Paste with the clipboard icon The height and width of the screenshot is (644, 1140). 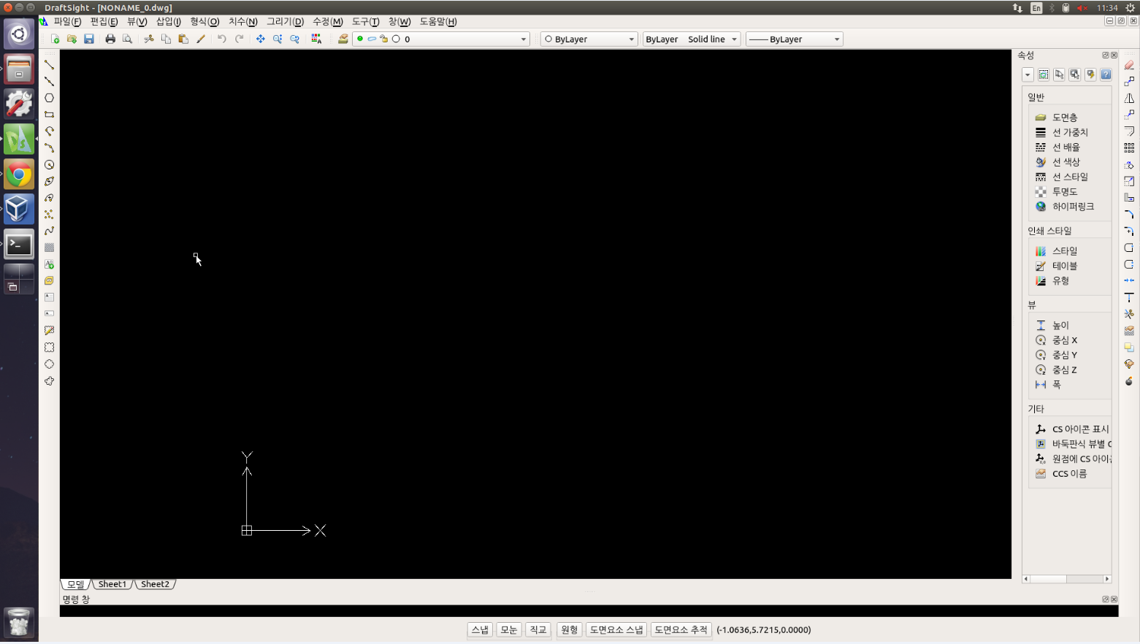[183, 39]
